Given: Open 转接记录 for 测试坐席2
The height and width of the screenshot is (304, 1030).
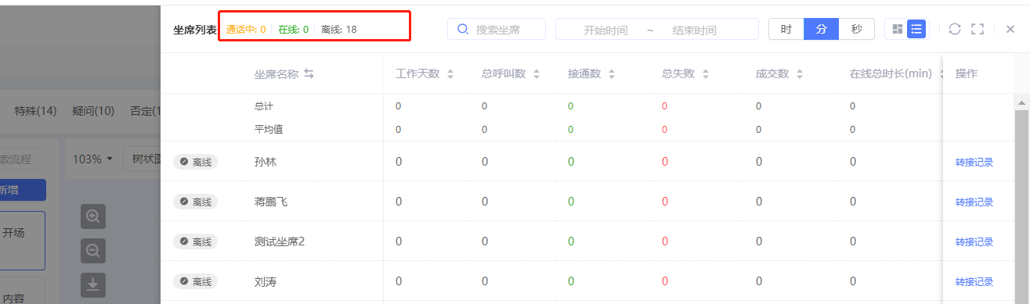Looking at the screenshot, I should (x=974, y=242).
